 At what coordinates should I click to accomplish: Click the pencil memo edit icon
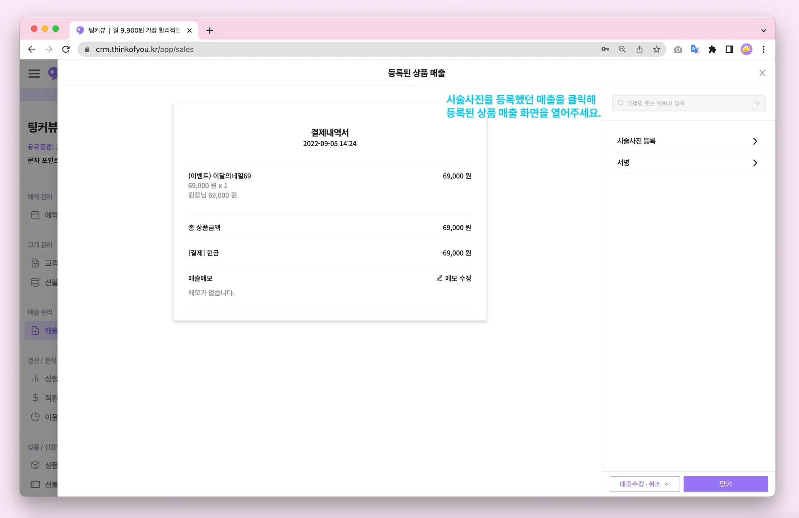click(439, 278)
